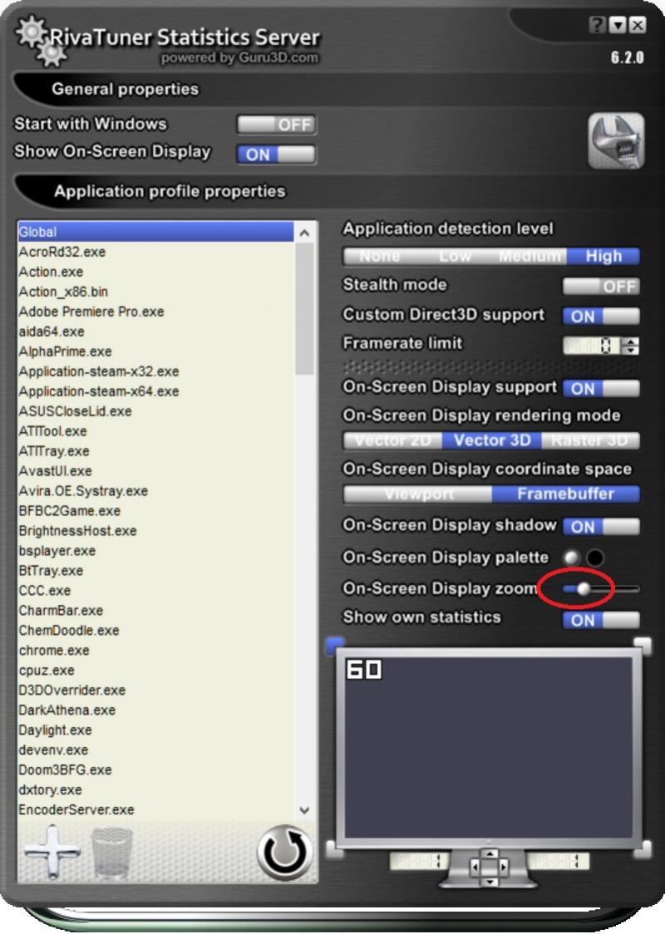Viewport: 665px width, 934px height.
Task: Open the wrench setup icon
Action: (x=616, y=140)
